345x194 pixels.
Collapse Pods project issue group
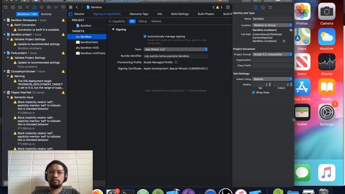point(5,53)
